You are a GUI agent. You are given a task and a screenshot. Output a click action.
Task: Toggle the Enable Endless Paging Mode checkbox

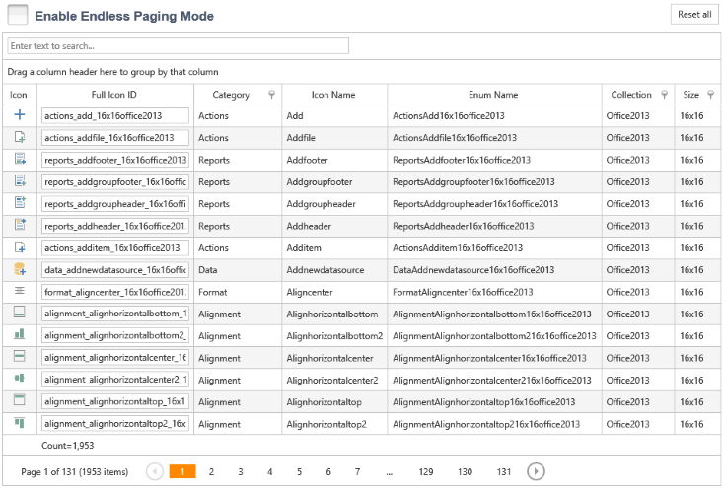18,15
